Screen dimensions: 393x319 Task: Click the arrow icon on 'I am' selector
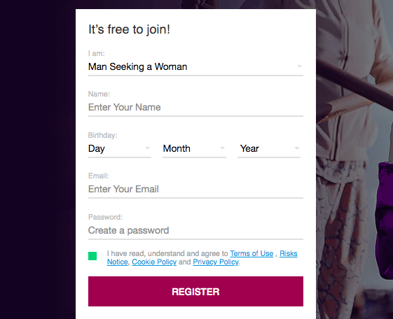[x=299, y=66]
